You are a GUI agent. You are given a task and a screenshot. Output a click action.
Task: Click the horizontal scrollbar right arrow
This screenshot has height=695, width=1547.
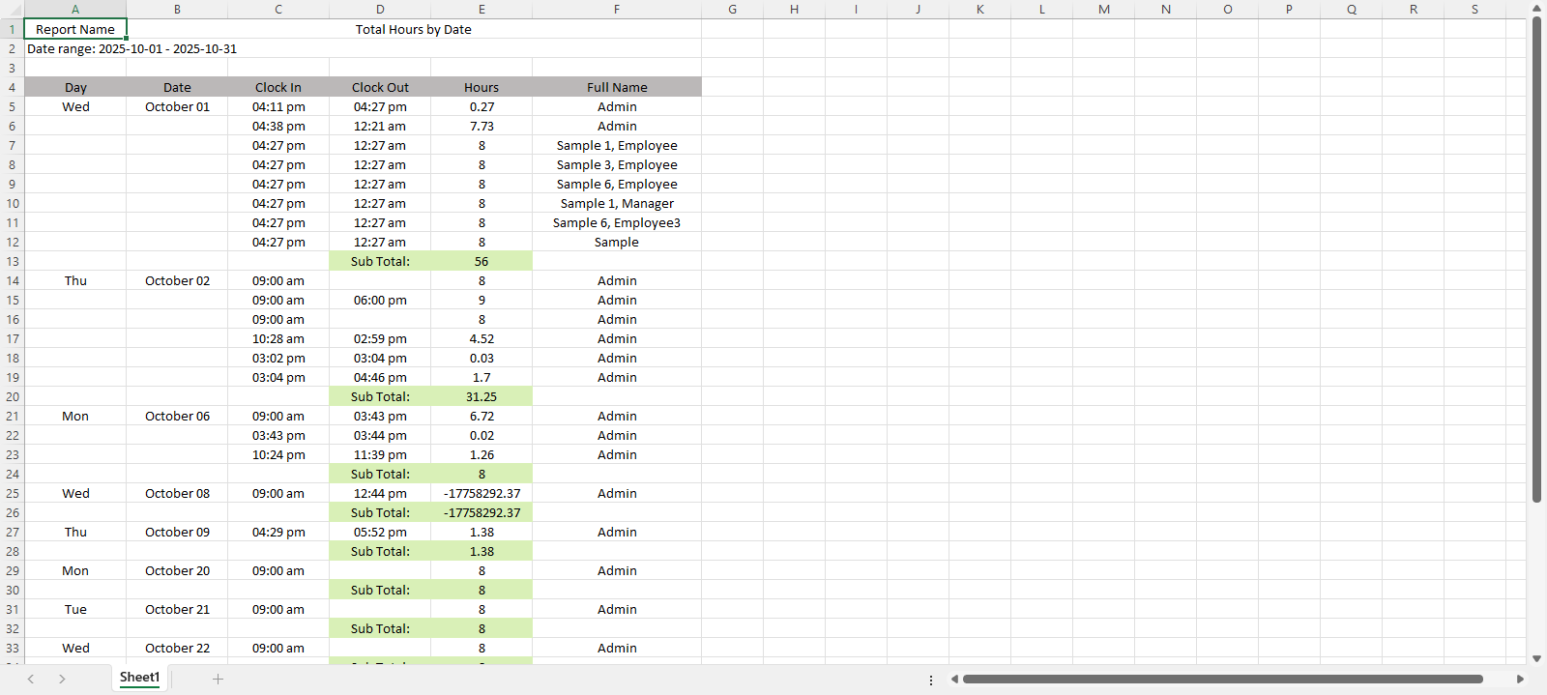[1520, 679]
